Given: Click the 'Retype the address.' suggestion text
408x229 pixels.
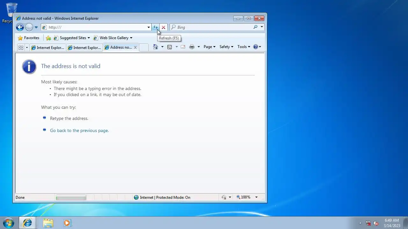Looking at the screenshot, I should (x=69, y=118).
